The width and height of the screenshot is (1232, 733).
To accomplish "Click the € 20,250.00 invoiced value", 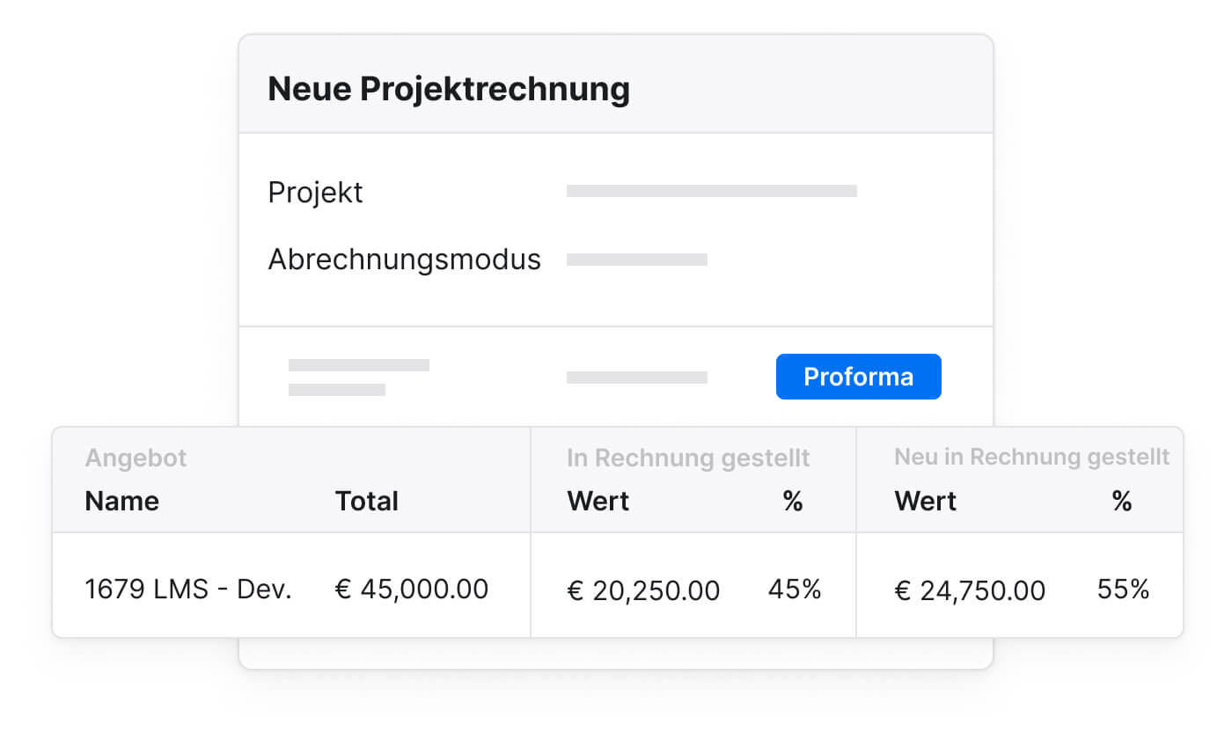I will (643, 590).
